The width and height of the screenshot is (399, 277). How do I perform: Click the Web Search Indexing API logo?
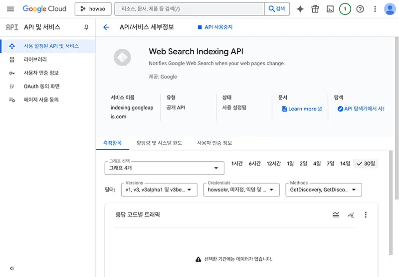pyautogui.click(x=122, y=57)
